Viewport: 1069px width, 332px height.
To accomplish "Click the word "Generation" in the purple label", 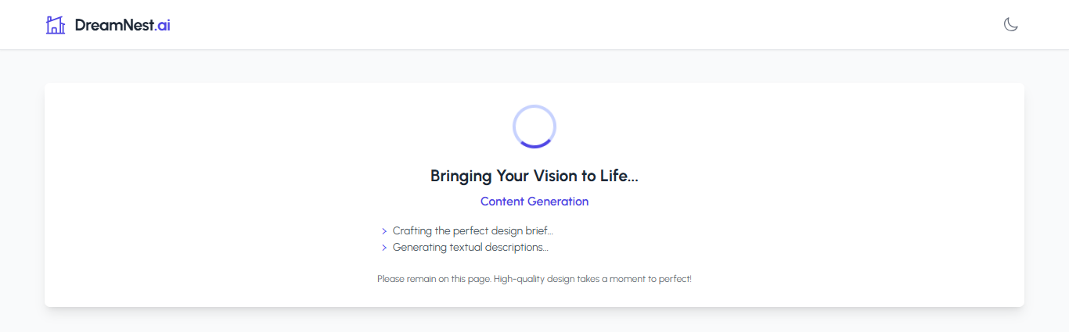I will (558, 202).
